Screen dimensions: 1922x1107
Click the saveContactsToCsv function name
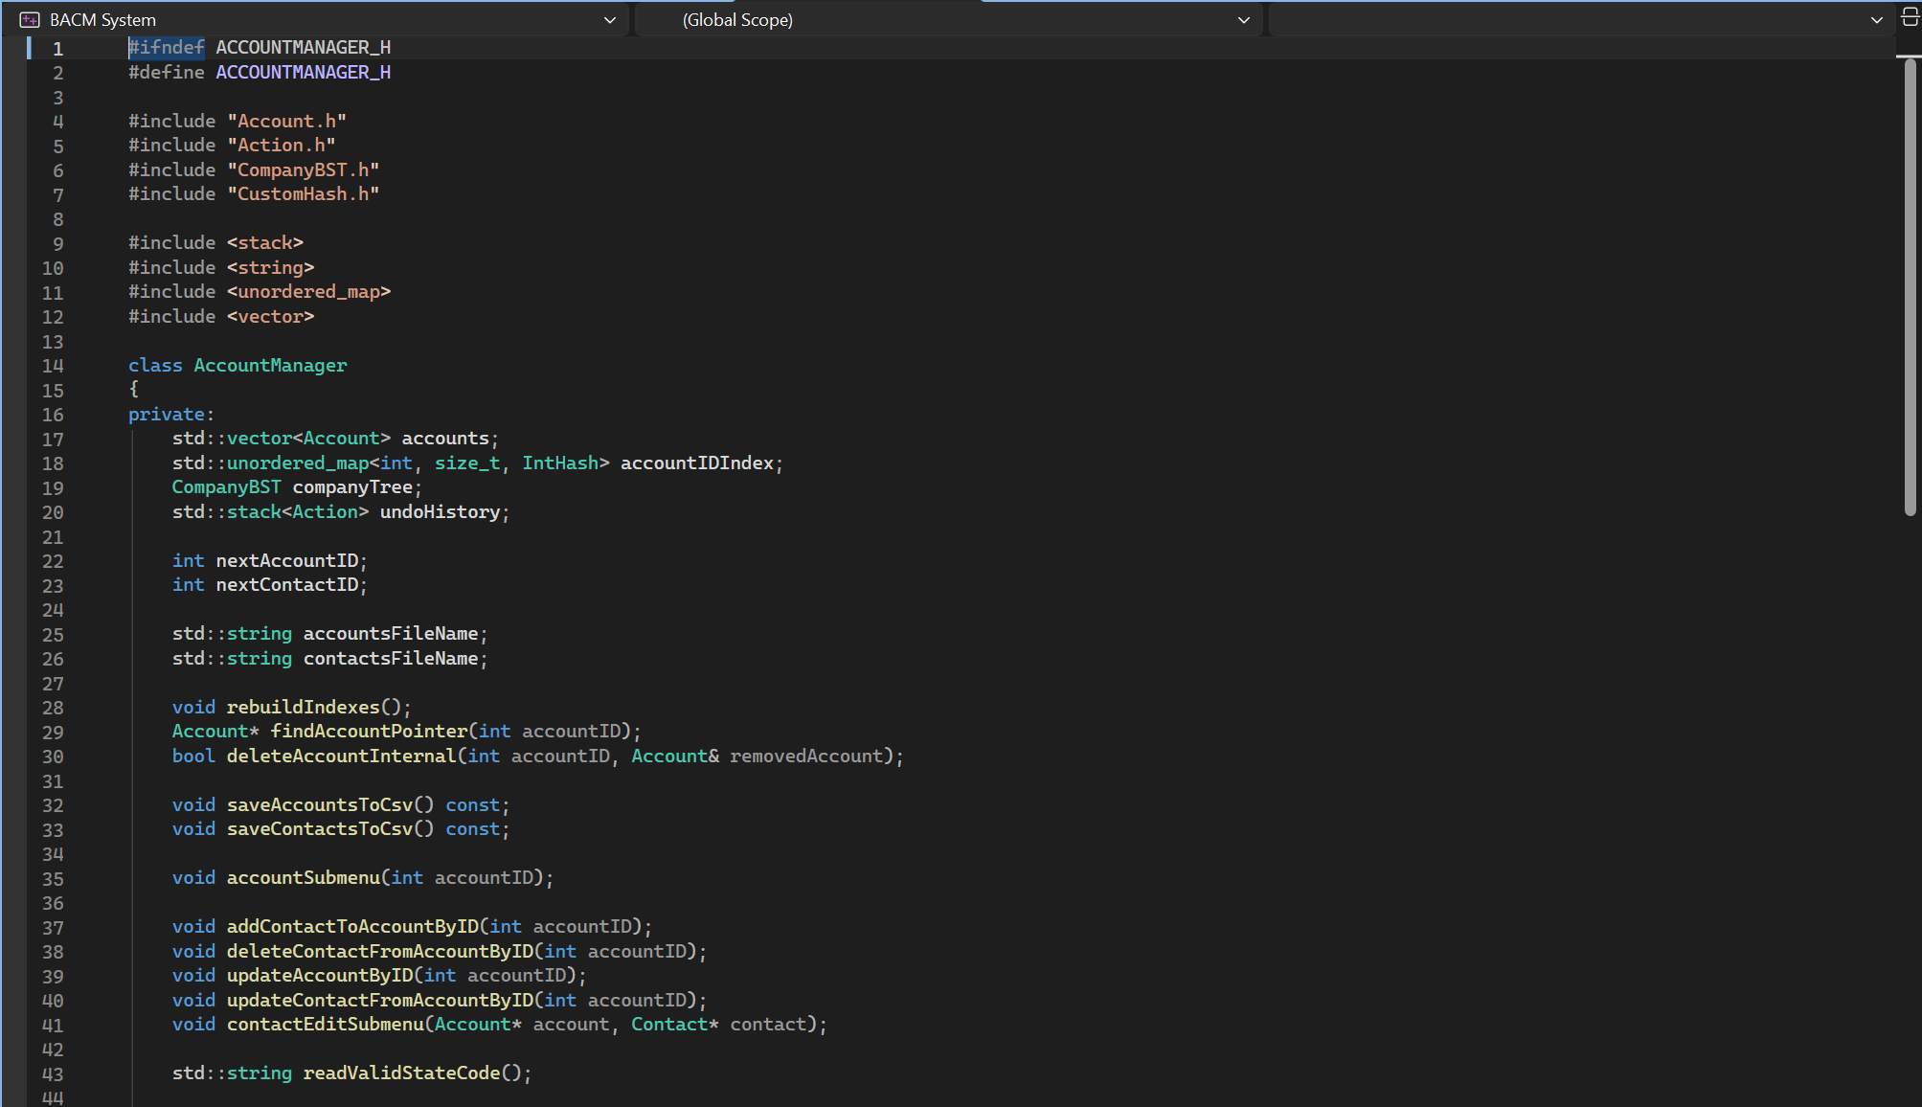click(x=320, y=828)
